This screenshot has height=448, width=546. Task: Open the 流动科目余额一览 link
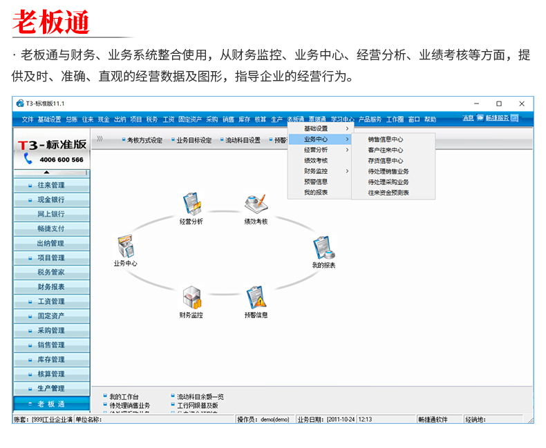(x=200, y=397)
